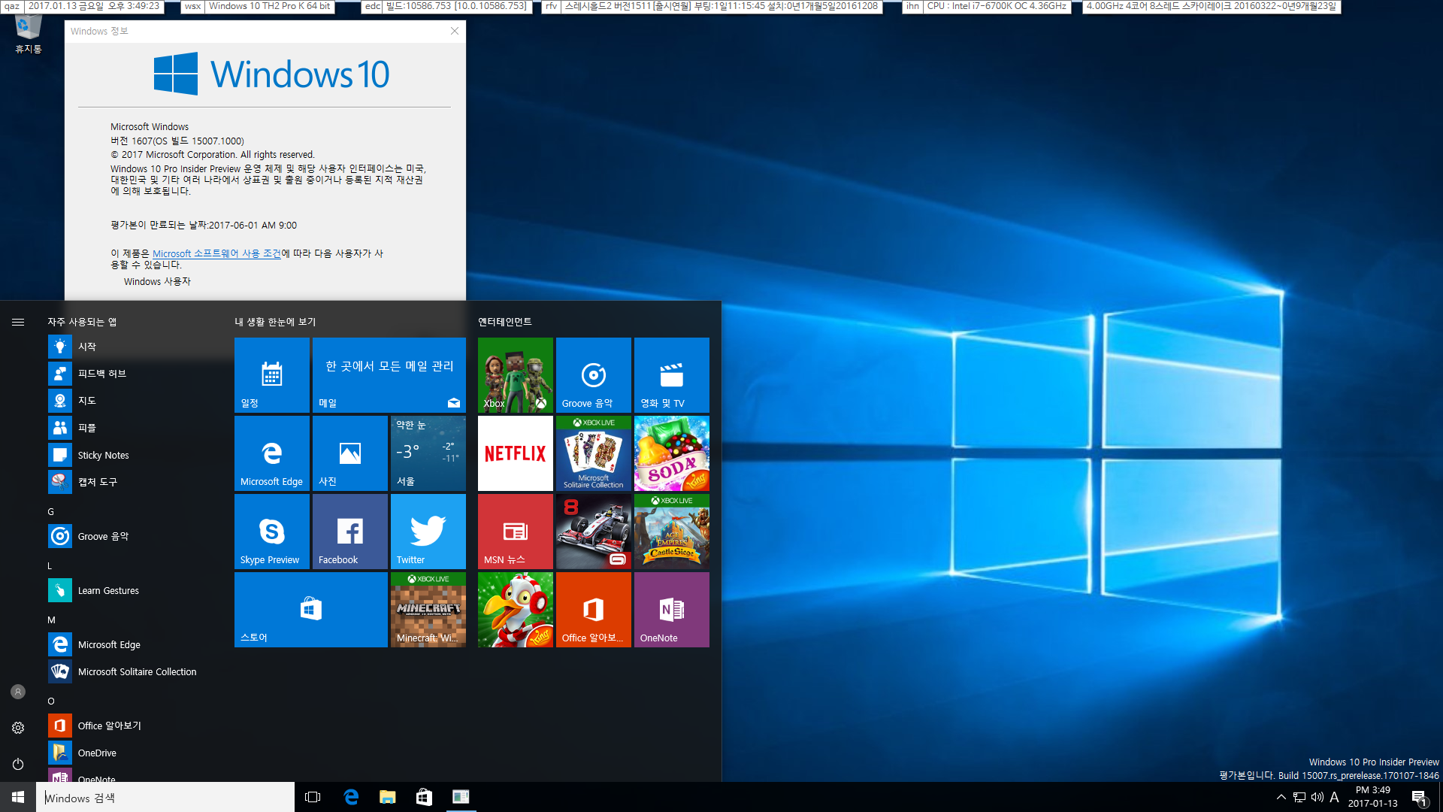Open the Power options icon
Image resolution: width=1443 pixels, height=812 pixels.
tap(18, 764)
